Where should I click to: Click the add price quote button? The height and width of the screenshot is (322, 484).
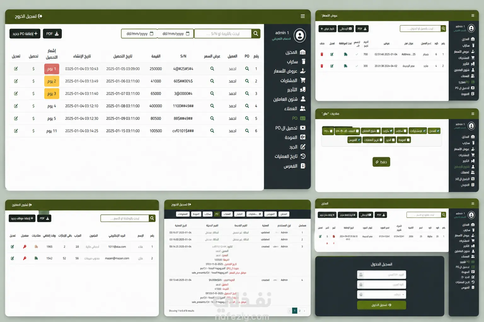[327, 29]
